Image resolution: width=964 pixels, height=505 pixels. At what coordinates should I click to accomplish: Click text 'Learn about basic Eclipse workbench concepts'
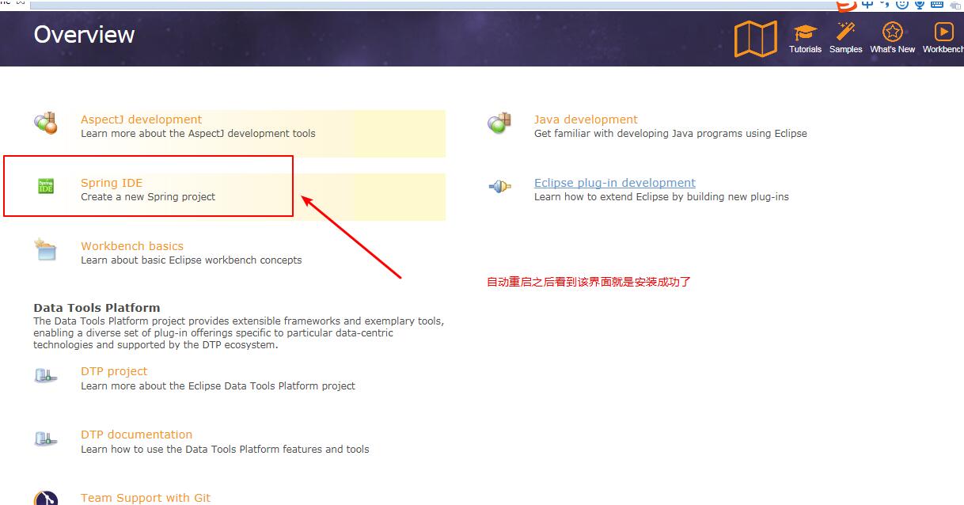click(x=191, y=260)
